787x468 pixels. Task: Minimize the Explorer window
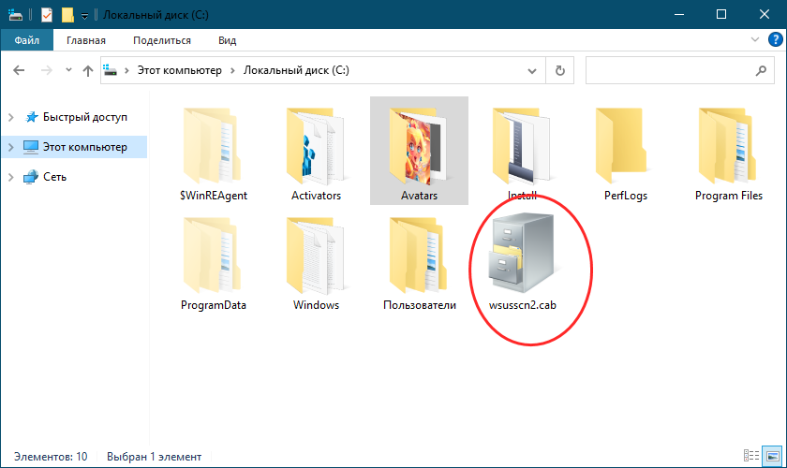pos(679,14)
